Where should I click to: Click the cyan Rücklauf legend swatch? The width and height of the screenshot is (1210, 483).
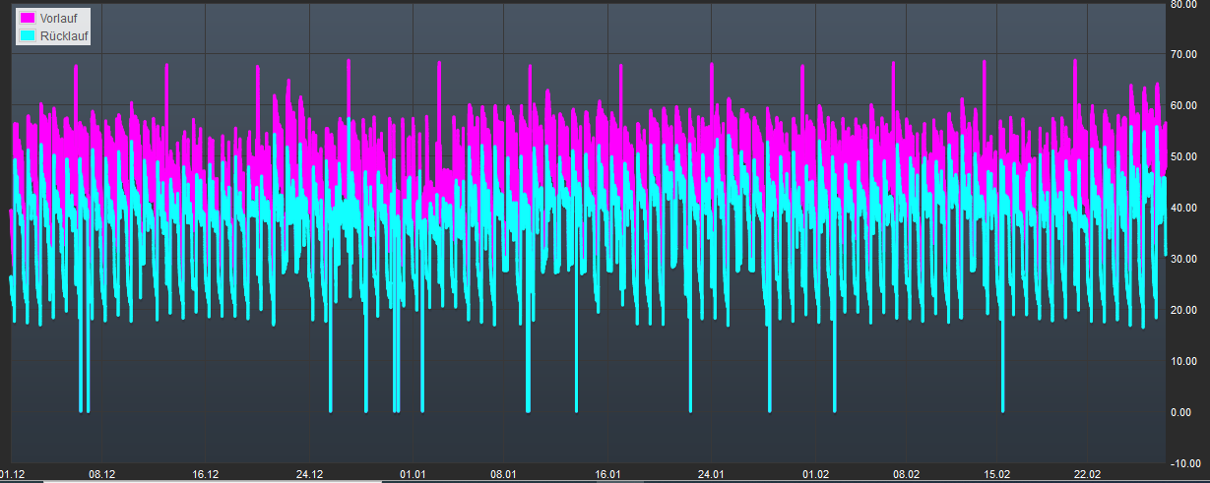[x=27, y=35]
